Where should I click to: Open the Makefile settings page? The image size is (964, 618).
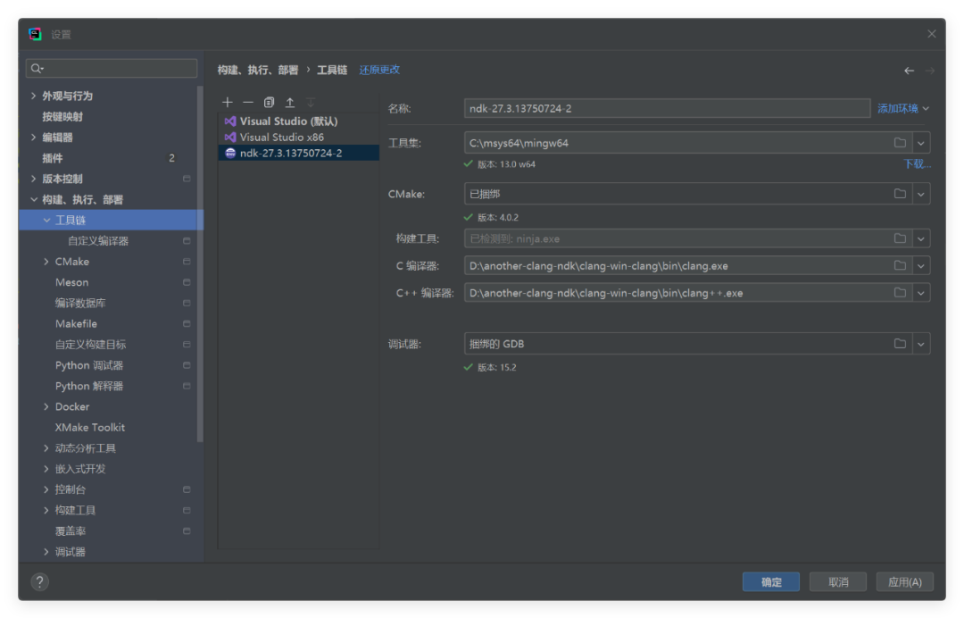76,324
